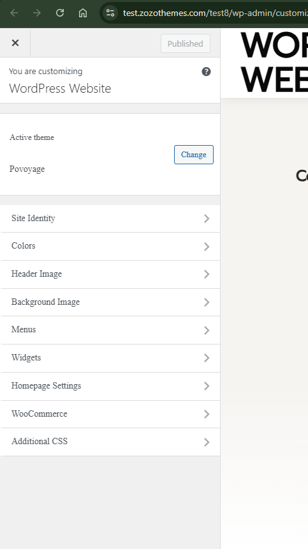Screen dimensions: 308x549
Task: Click the help question mark icon
Action: pos(207,72)
